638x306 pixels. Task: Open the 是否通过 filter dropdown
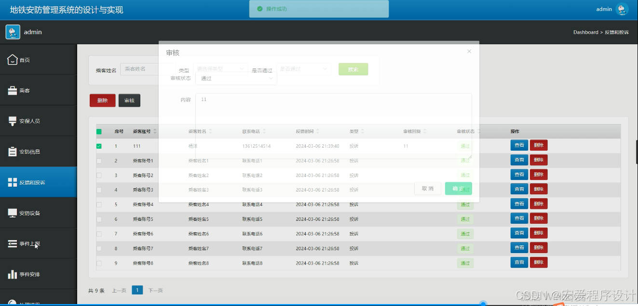(304, 69)
